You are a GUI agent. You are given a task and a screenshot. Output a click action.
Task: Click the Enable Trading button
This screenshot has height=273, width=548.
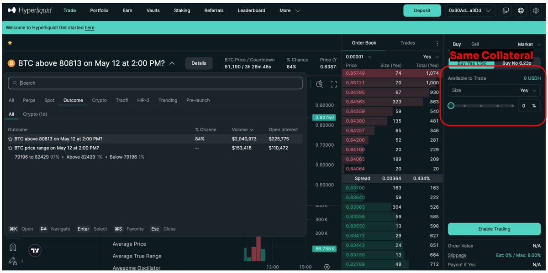(494, 229)
